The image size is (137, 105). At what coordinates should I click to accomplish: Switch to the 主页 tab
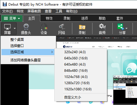(32, 18)
